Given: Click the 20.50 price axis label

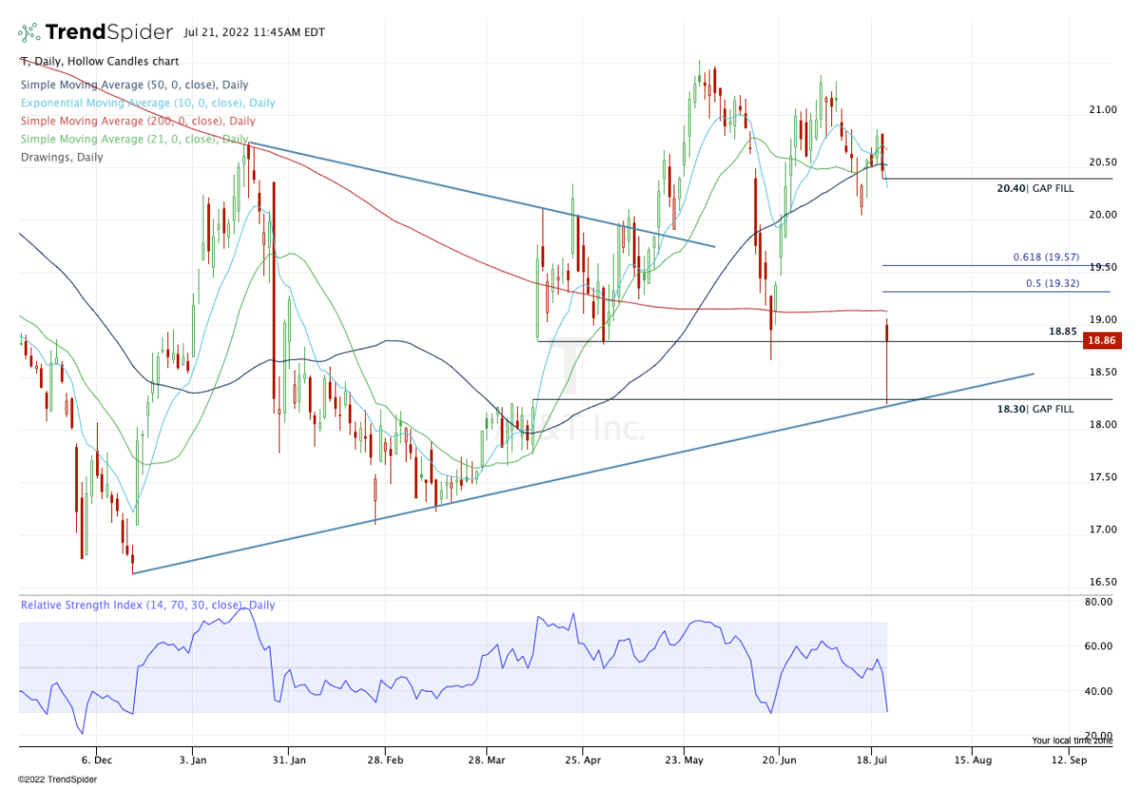Looking at the screenshot, I should click(1102, 162).
